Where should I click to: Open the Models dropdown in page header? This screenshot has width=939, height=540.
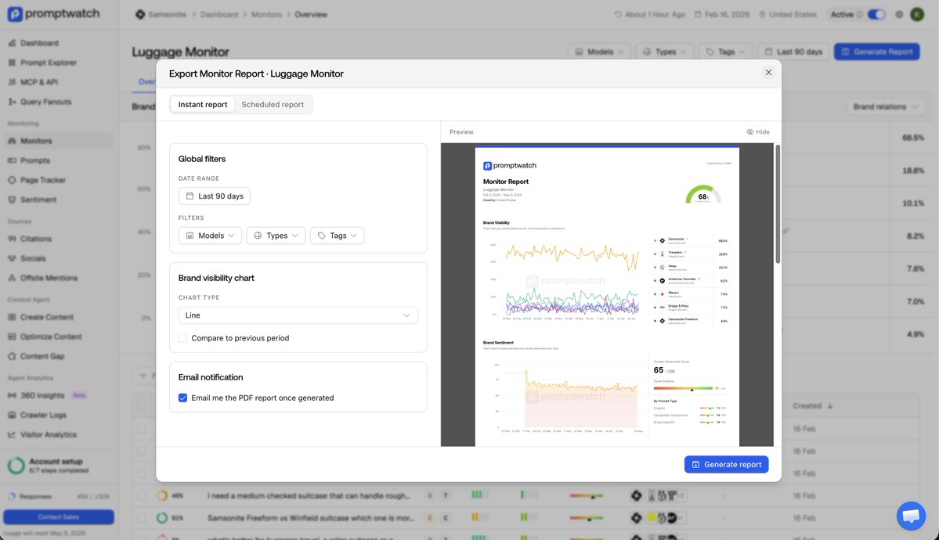pyautogui.click(x=599, y=52)
